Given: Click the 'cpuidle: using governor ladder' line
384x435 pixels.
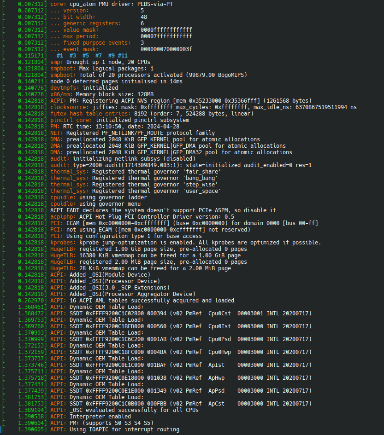Looking at the screenshot, I should point(99,197).
